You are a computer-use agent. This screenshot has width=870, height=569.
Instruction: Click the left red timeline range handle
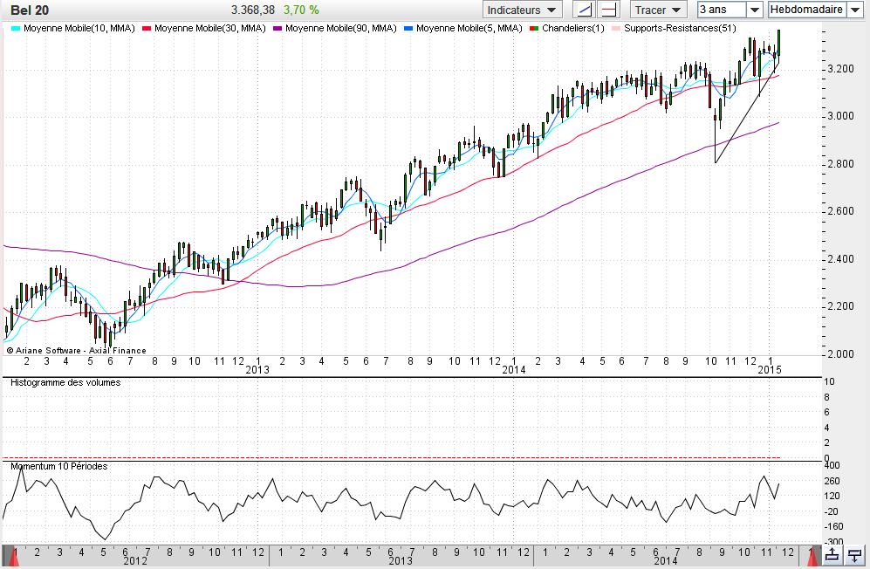click(x=9, y=554)
